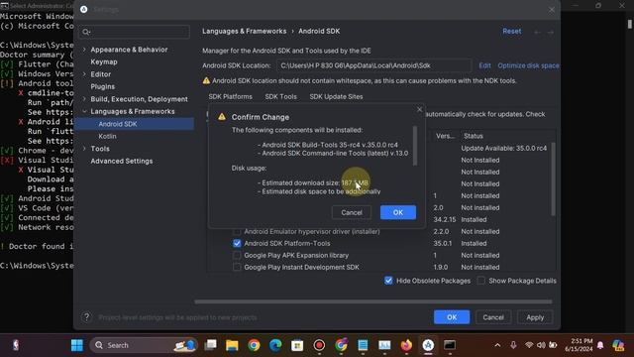This screenshot has width=634, height=357.
Task: Click the Settings window Cancel button
Action: point(493,317)
